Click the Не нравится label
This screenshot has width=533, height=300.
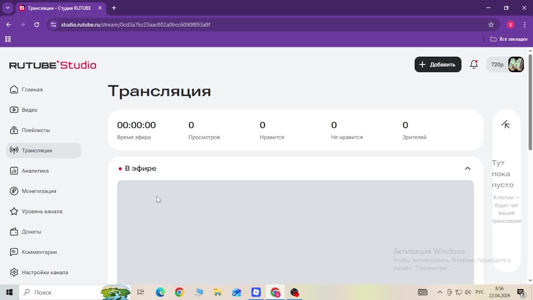pos(347,137)
